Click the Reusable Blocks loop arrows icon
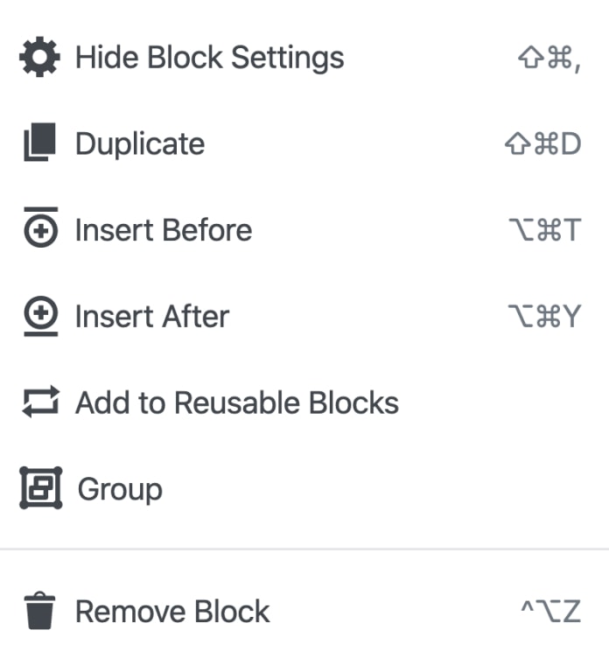The height and width of the screenshot is (665, 609). 40,402
